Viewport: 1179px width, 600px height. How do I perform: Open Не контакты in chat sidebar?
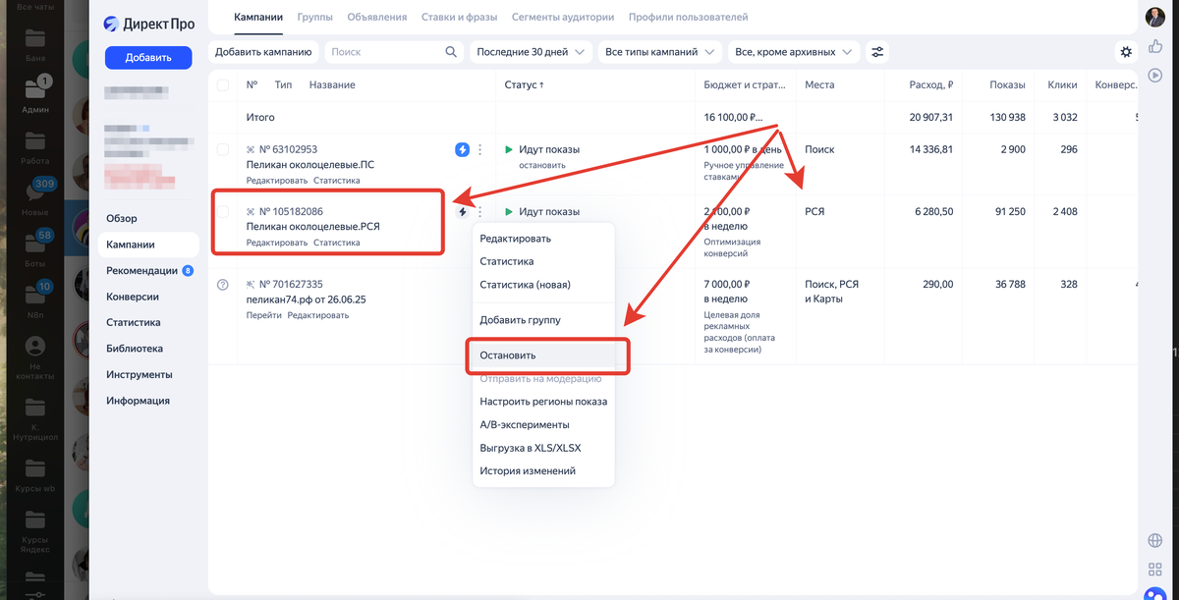pos(35,355)
